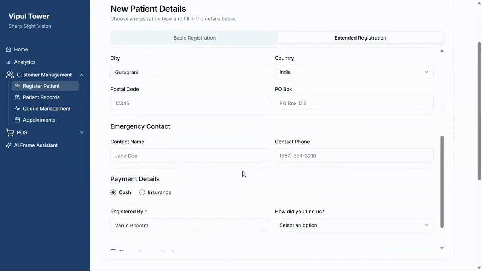Click the Appointments calendar icon
The image size is (482, 271).
[x=17, y=120]
